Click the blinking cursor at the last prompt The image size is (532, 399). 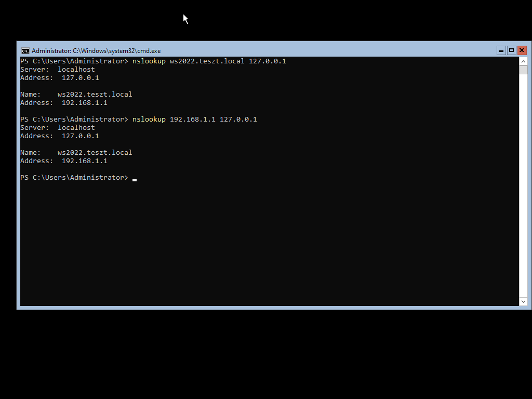[135, 178]
